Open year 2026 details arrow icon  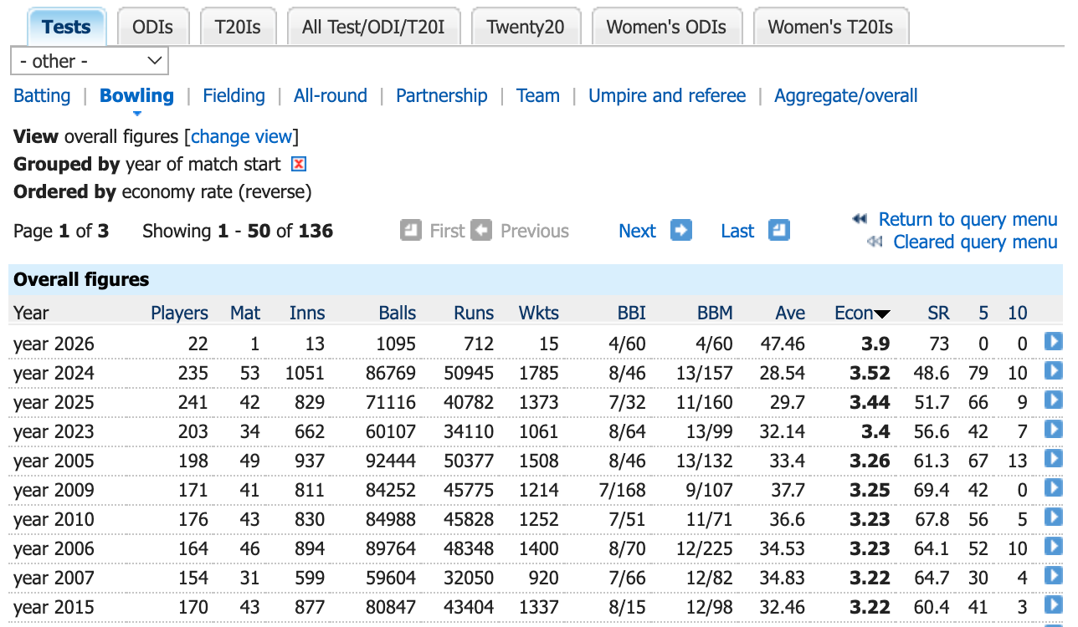(1053, 341)
